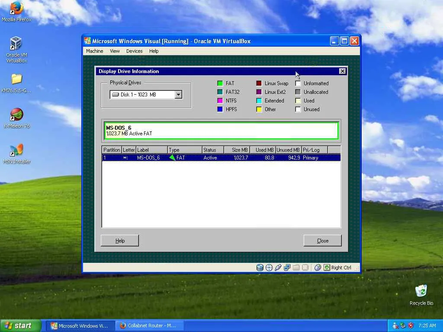Open the Devices menu
This screenshot has height=332, width=443.
point(135,51)
